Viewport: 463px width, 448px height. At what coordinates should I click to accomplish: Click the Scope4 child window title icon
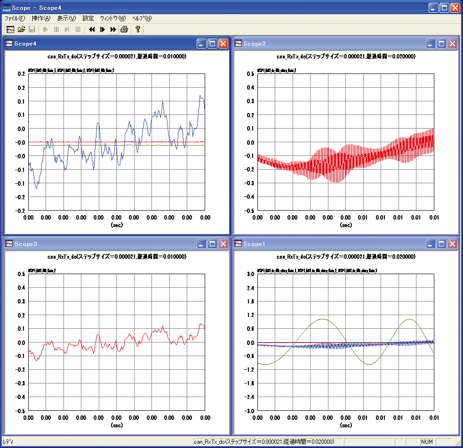click(8, 44)
